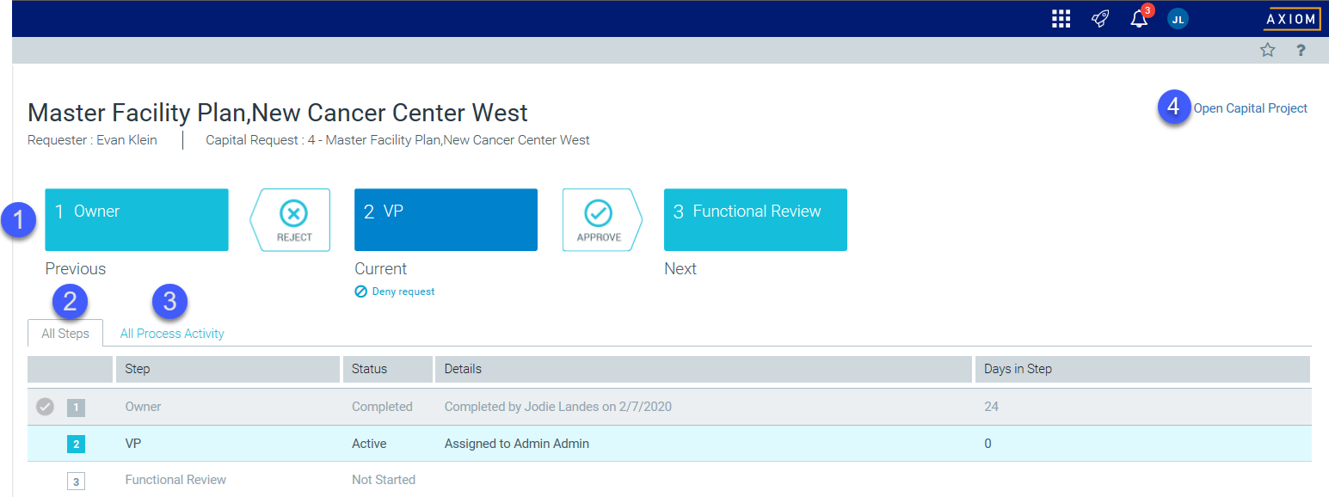Switch to the All Process Activity tab
Image resolution: width=1329 pixels, height=497 pixels.
pyautogui.click(x=172, y=334)
